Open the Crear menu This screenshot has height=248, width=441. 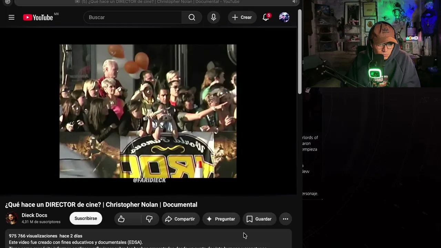[x=242, y=17]
